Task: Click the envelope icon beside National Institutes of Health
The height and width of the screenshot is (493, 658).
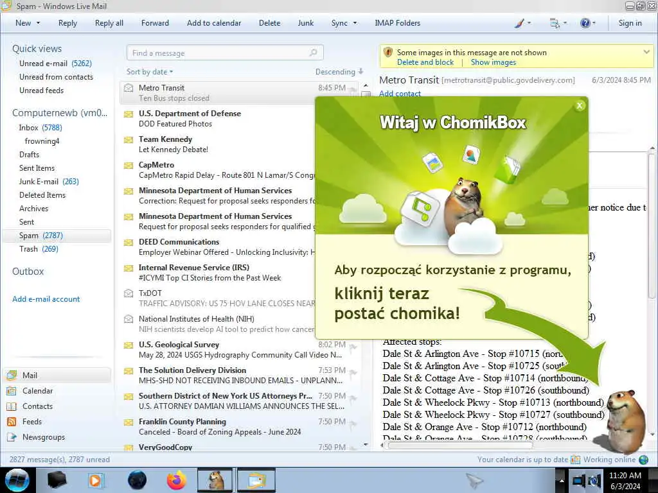Action: pyautogui.click(x=129, y=319)
